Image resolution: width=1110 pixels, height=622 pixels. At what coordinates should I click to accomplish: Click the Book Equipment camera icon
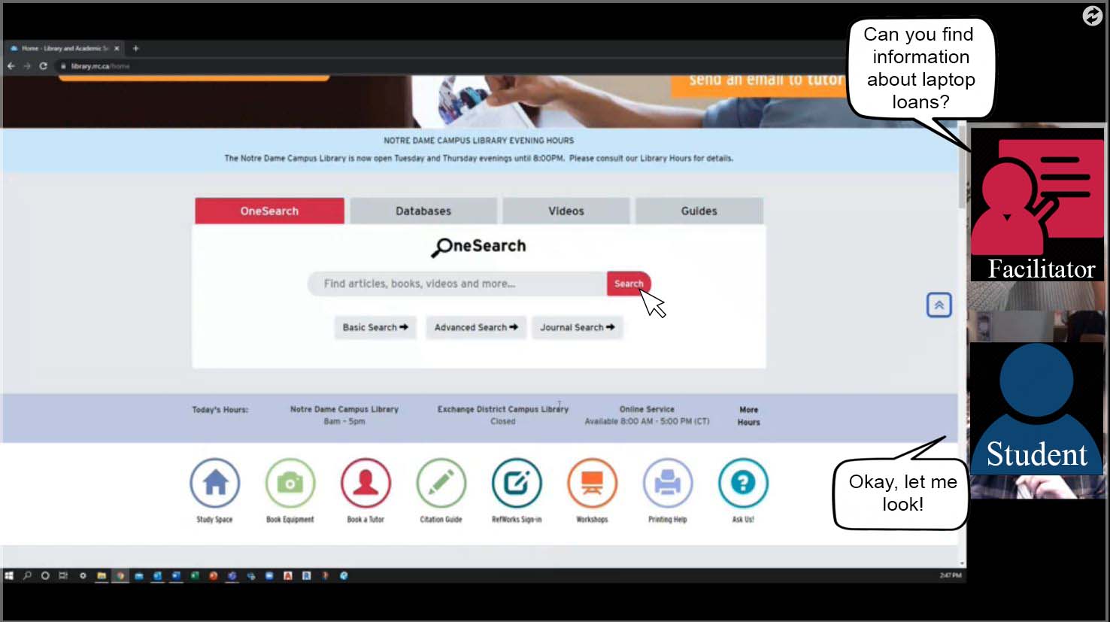(290, 483)
